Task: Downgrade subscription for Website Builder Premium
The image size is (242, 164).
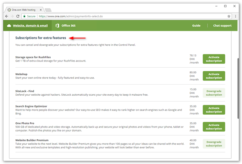Action: click(214, 144)
